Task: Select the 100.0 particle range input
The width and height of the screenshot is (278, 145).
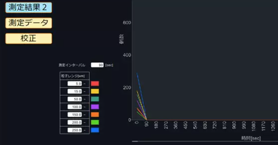Action: pos(75,107)
